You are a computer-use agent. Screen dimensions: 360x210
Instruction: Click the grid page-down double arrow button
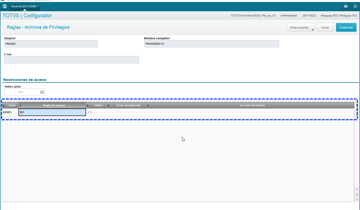coord(357,194)
